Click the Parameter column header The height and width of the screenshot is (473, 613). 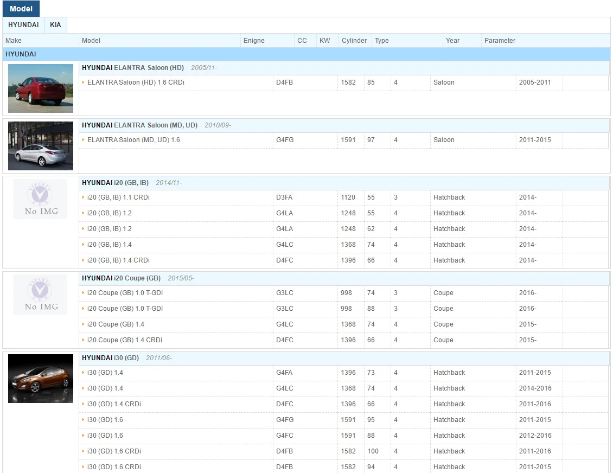coord(546,40)
